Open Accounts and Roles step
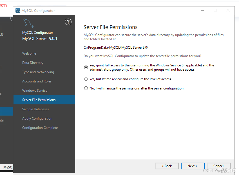 pos(37,81)
